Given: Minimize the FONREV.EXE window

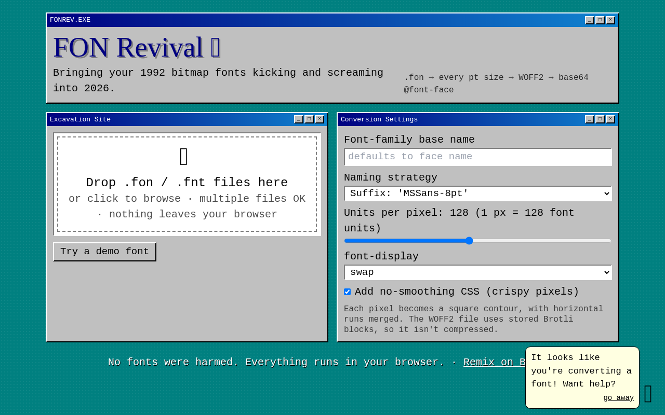Looking at the screenshot, I should (589, 20).
